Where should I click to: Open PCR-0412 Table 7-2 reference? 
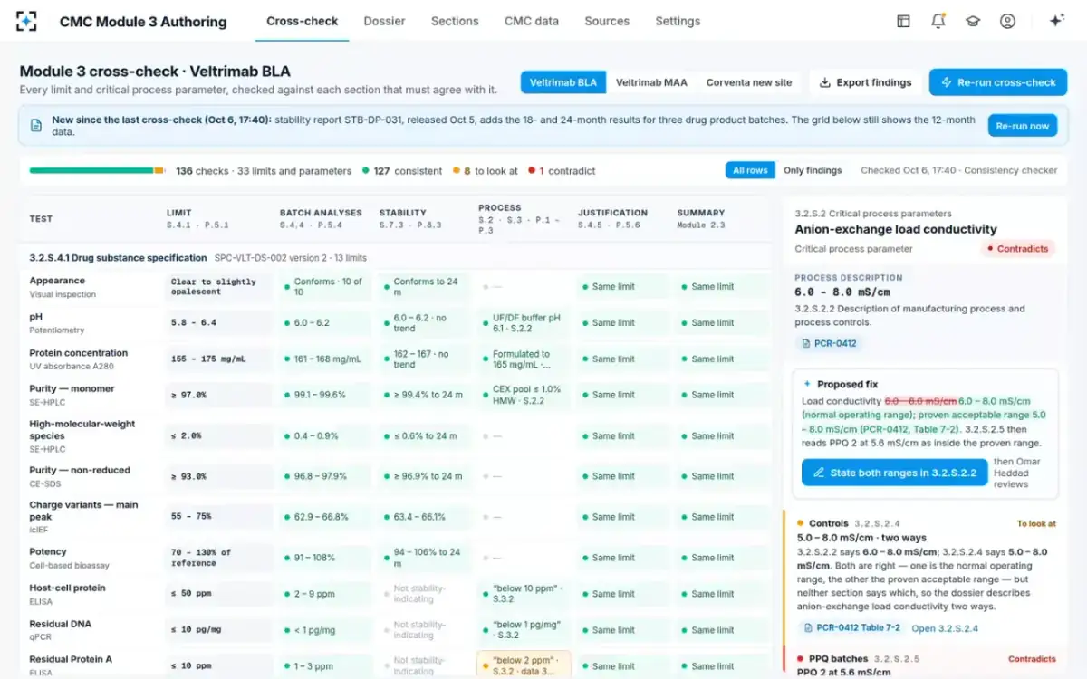(x=851, y=628)
